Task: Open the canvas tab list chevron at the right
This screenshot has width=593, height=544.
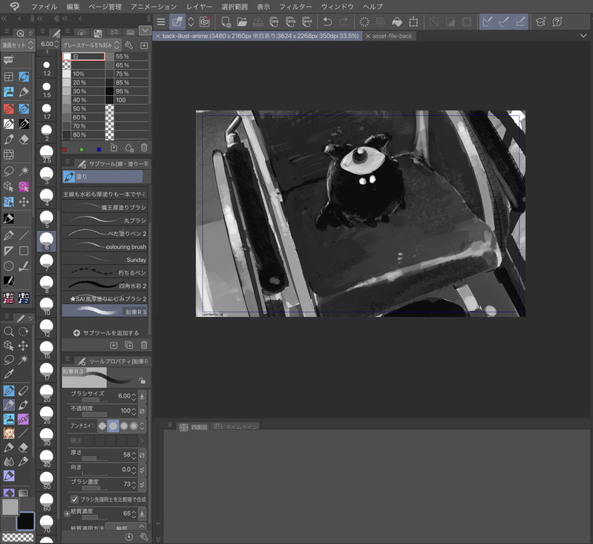Action: pos(583,36)
